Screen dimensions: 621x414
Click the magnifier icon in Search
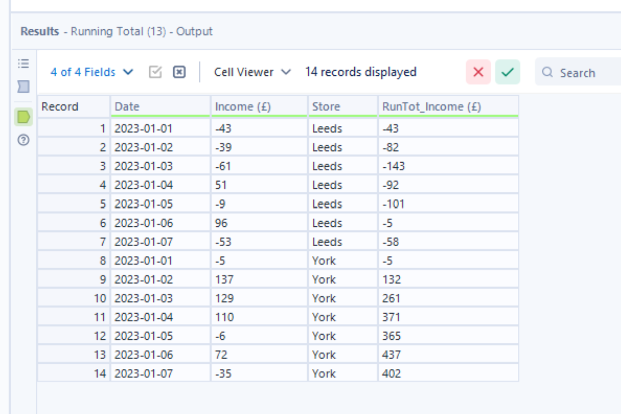click(x=548, y=72)
